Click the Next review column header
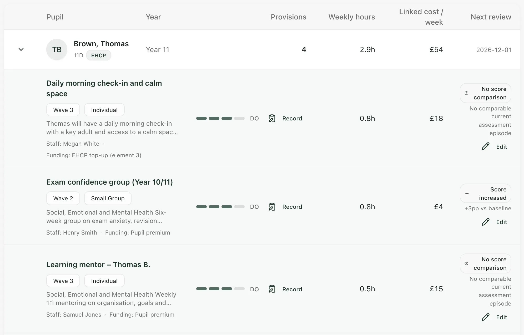Screen dimensions: 524x335 [x=491, y=17]
